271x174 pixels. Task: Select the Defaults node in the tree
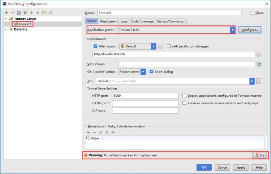21,29
